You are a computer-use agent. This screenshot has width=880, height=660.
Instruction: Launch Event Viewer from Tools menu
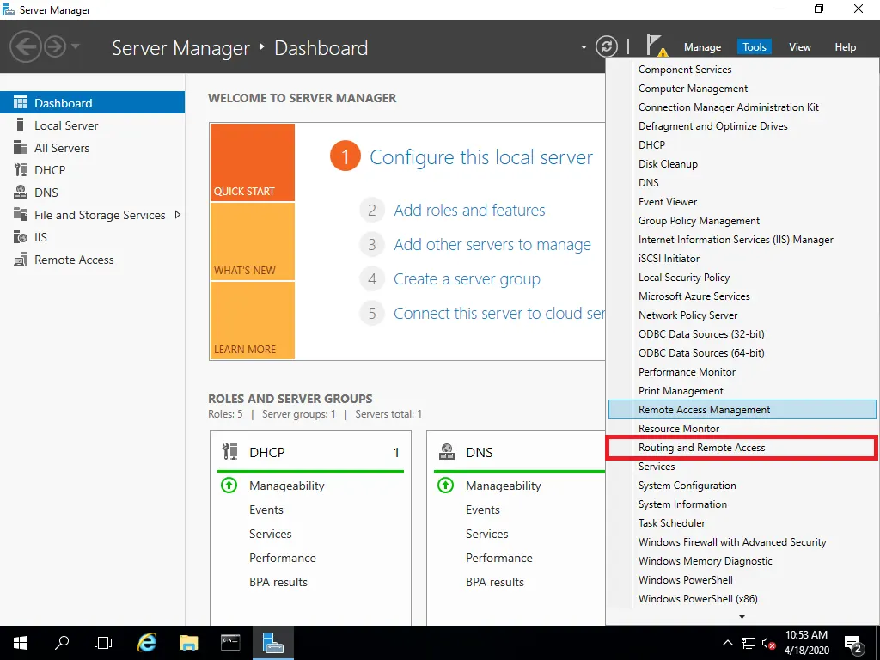(742, 201)
